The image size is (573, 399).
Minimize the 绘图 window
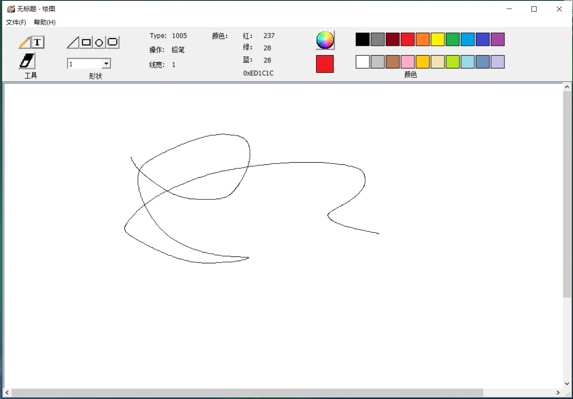509,9
